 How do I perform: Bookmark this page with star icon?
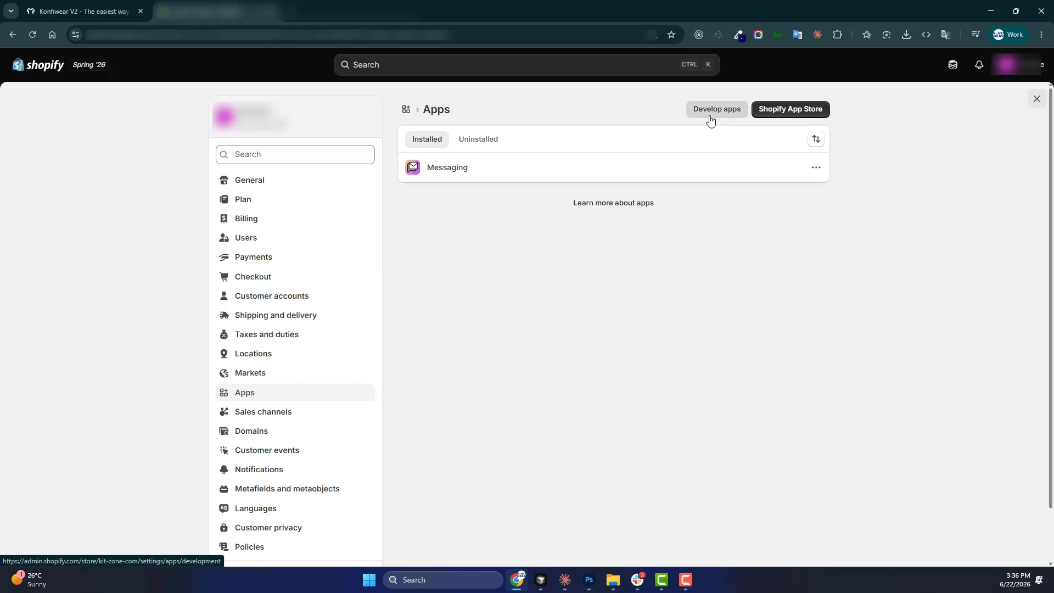pyautogui.click(x=671, y=35)
